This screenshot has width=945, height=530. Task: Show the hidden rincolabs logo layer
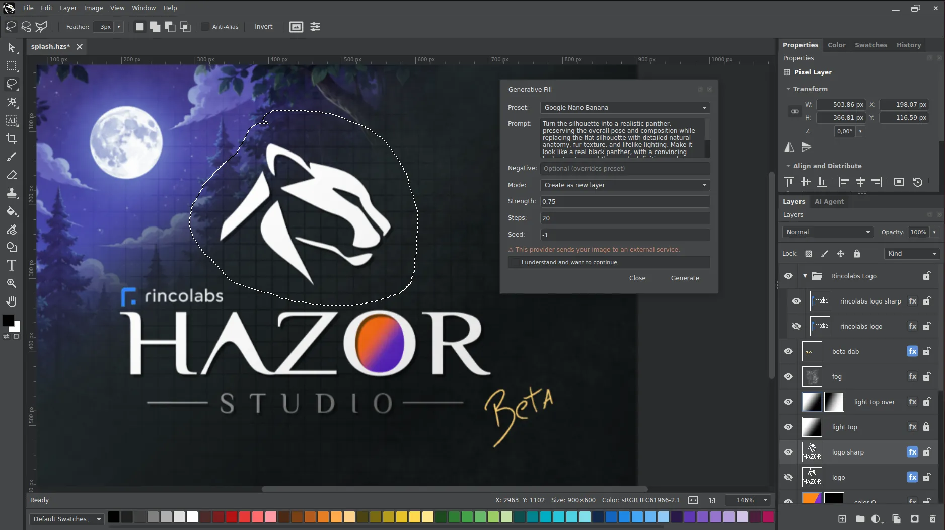click(x=796, y=326)
